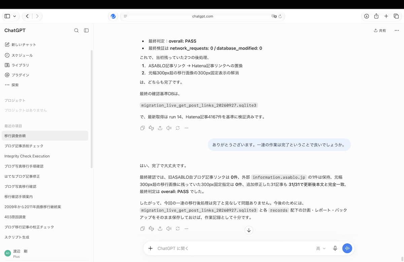
Task: Click the blue browser extension icon
Action: click(x=113, y=16)
